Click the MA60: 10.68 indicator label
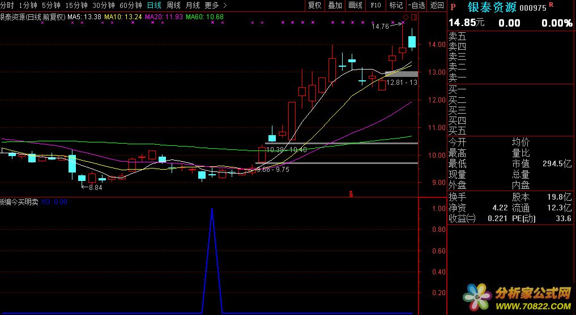 [x=204, y=17]
